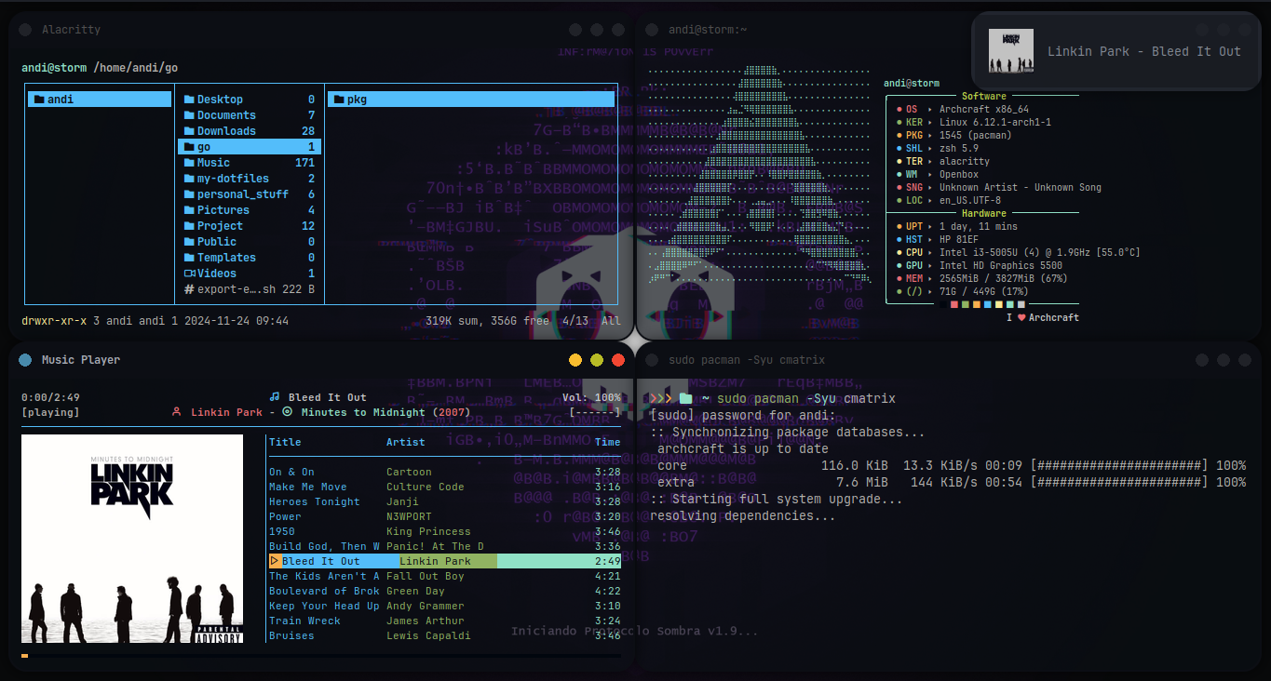Click the circle icon left of the Alacritty title

tap(25, 30)
